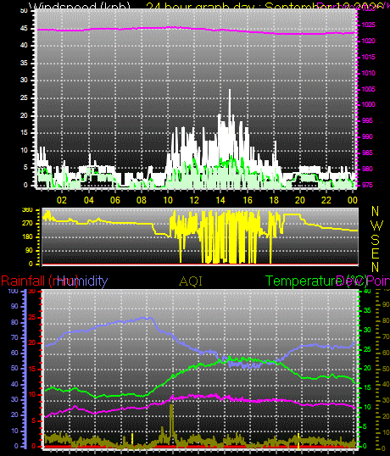Click the green 25 temperature axis label
This screenshot has height=456, width=390.
pos(367,349)
